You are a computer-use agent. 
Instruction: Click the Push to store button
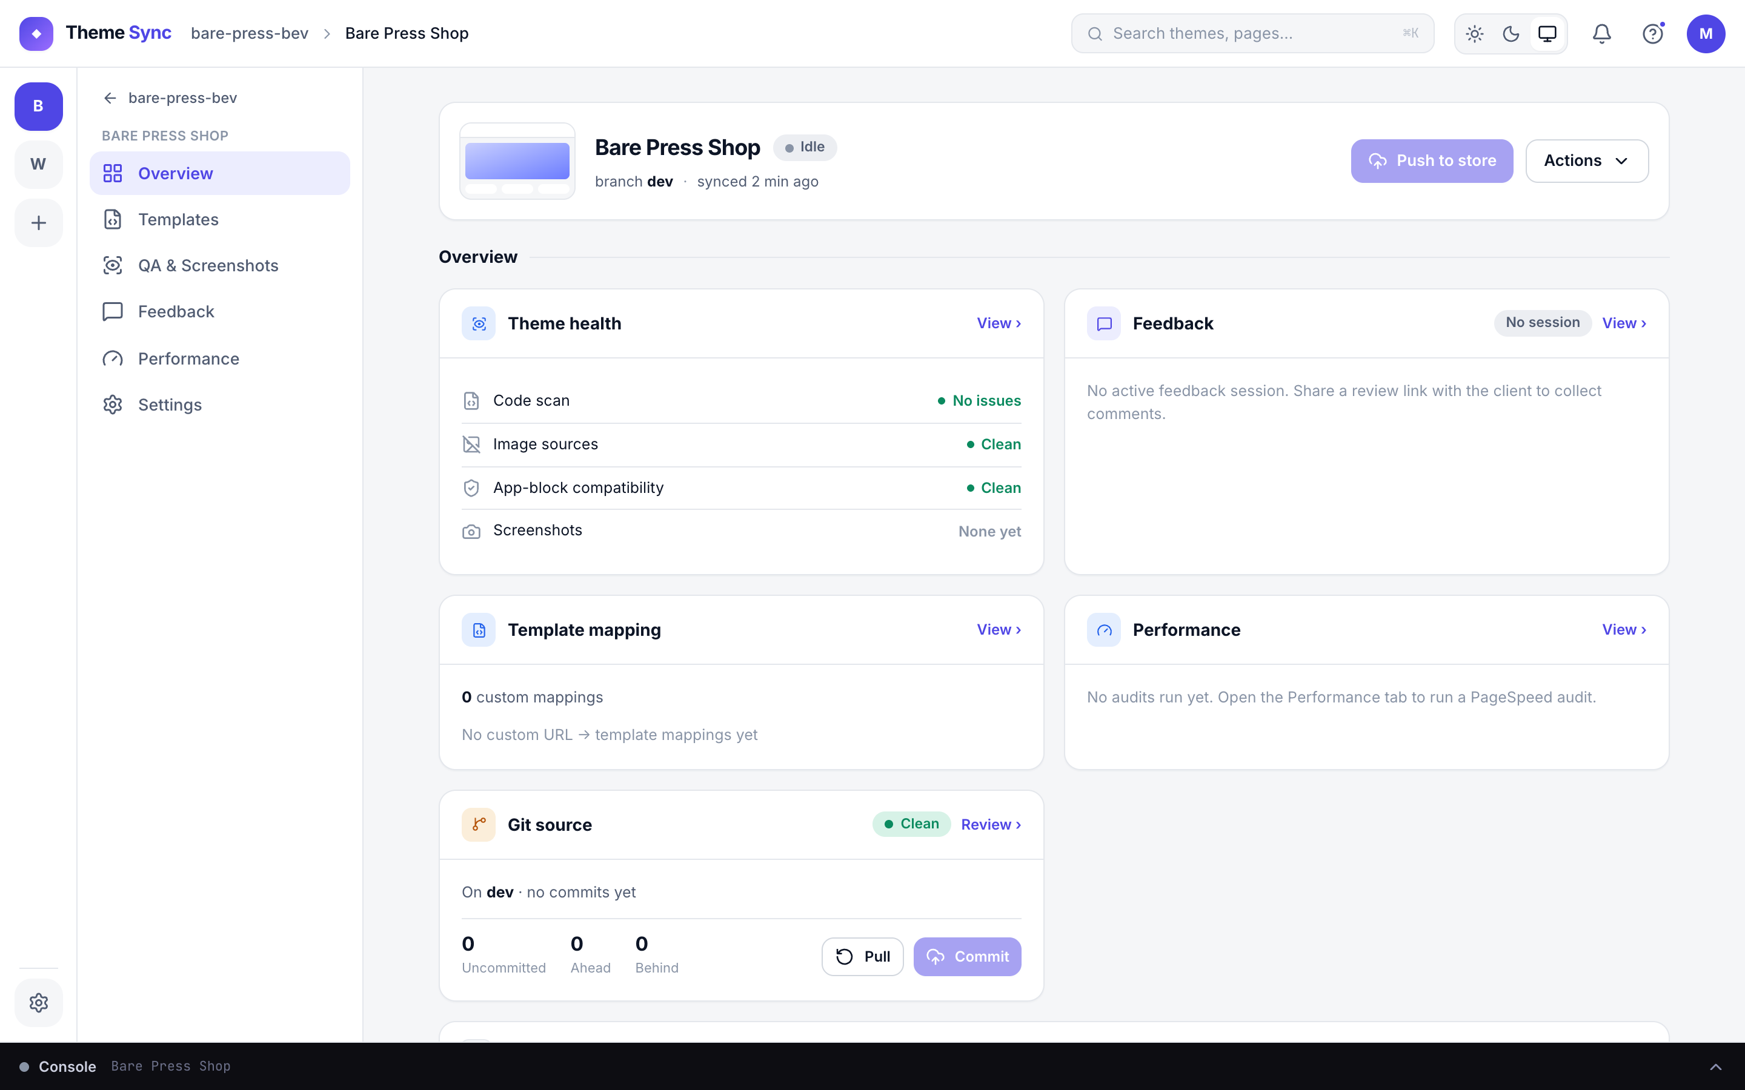[x=1431, y=160]
